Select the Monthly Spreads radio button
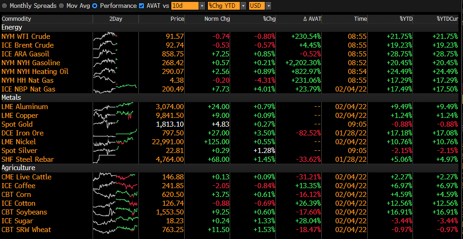The height and width of the screenshot is (239, 463). click(x=5, y=6)
